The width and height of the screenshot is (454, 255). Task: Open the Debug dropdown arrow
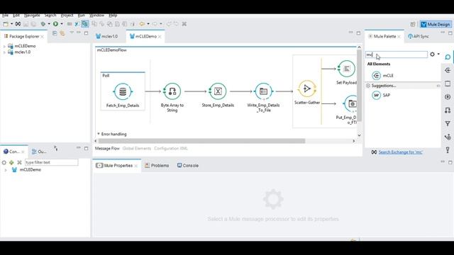49,24
